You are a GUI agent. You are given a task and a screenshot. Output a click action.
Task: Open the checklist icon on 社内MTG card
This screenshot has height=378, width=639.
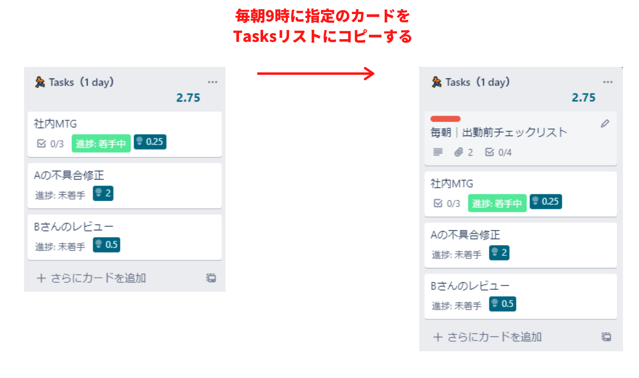[x=42, y=143]
